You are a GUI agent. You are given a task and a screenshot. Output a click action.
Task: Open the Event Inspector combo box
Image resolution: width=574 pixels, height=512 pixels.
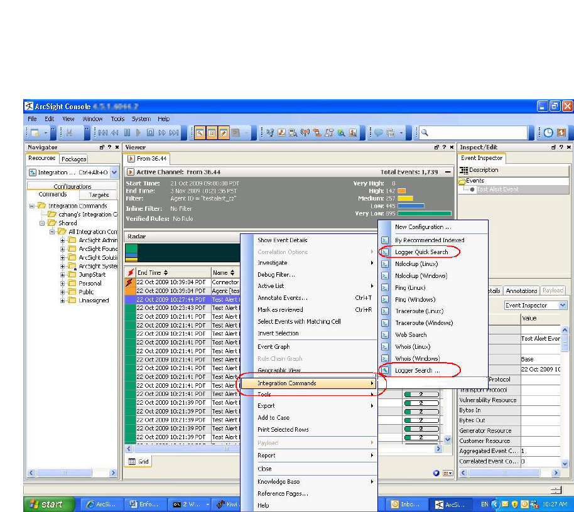[x=562, y=306]
